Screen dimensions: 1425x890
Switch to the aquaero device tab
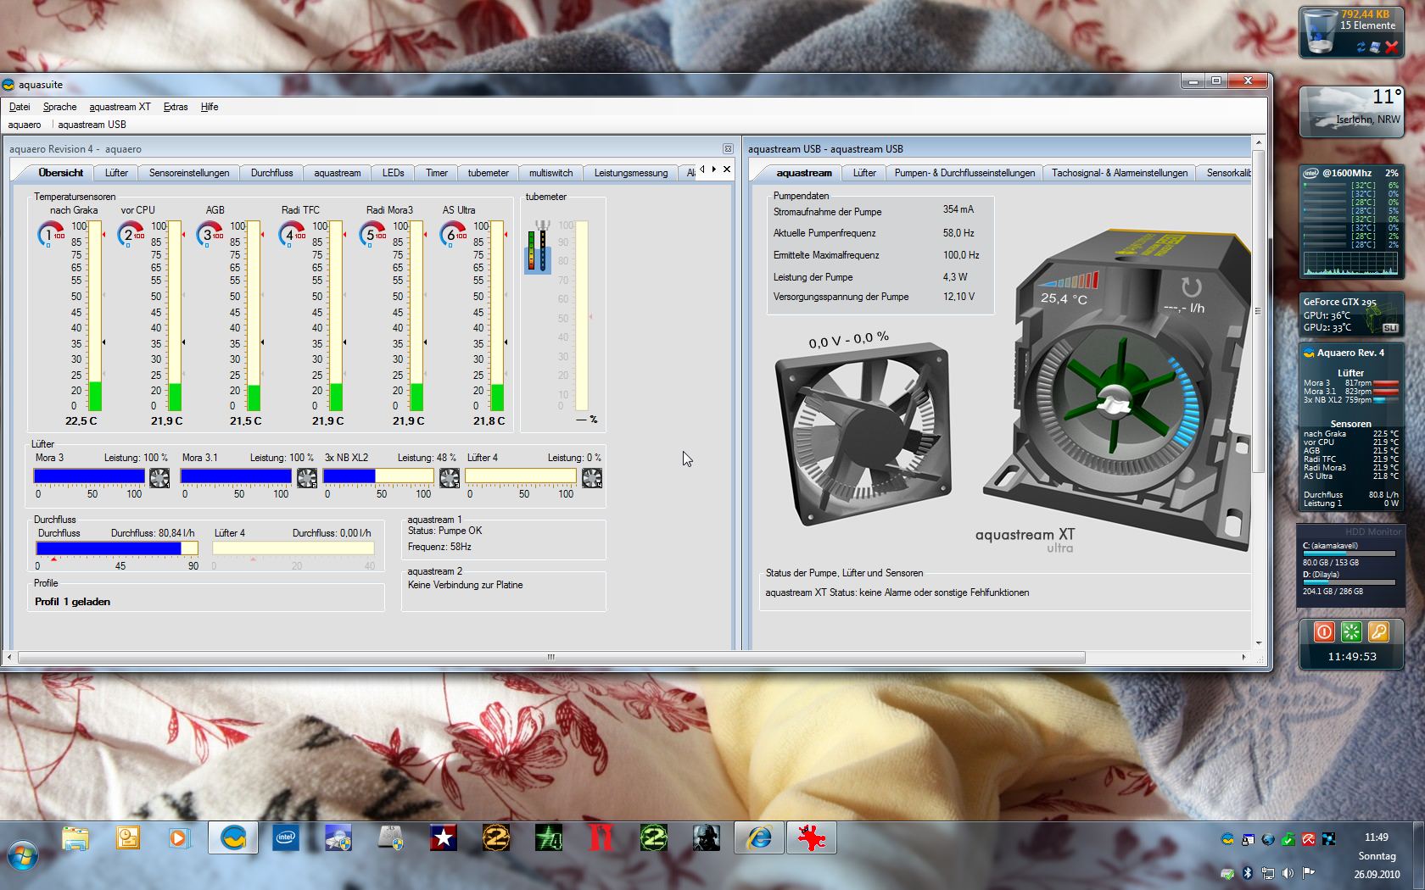click(25, 125)
